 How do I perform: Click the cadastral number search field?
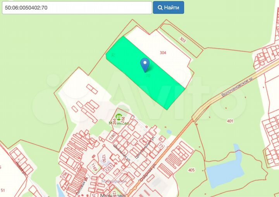77,7
